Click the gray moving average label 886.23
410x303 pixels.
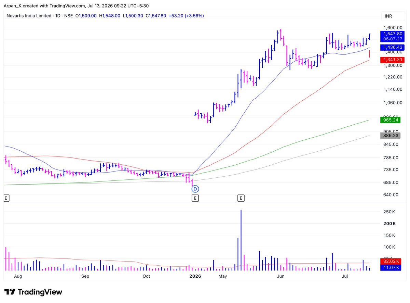pos(391,136)
